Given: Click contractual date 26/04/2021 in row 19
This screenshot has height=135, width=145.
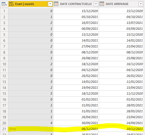Looking at the screenshot, I should (x=76, y=117).
